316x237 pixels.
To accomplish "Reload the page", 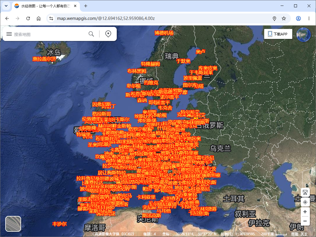I will (28, 18).
